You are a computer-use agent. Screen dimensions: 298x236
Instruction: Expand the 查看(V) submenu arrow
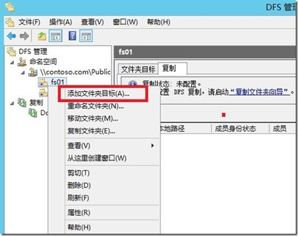point(153,146)
